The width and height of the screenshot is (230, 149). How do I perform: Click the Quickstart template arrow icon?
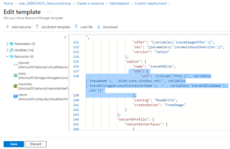coord(37,27)
